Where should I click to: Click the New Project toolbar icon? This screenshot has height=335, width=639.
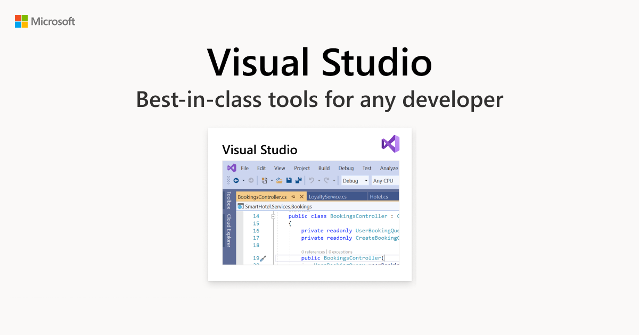(x=264, y=181)
